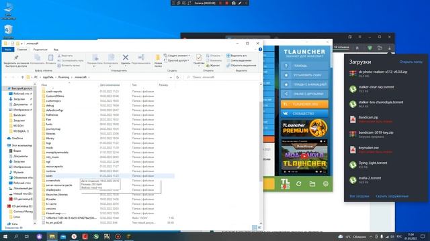Viewport: 430px width, 241px height.
Task: Click the pencil draw icon in recording bar
Action: tap(240, 3)
